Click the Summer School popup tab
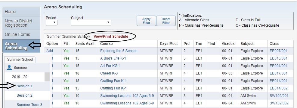Viewport: 297px width, 108px height. 20,60
